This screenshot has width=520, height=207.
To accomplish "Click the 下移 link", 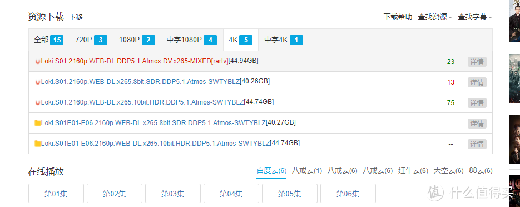I will pyautogui.click(x=76, y=17).
